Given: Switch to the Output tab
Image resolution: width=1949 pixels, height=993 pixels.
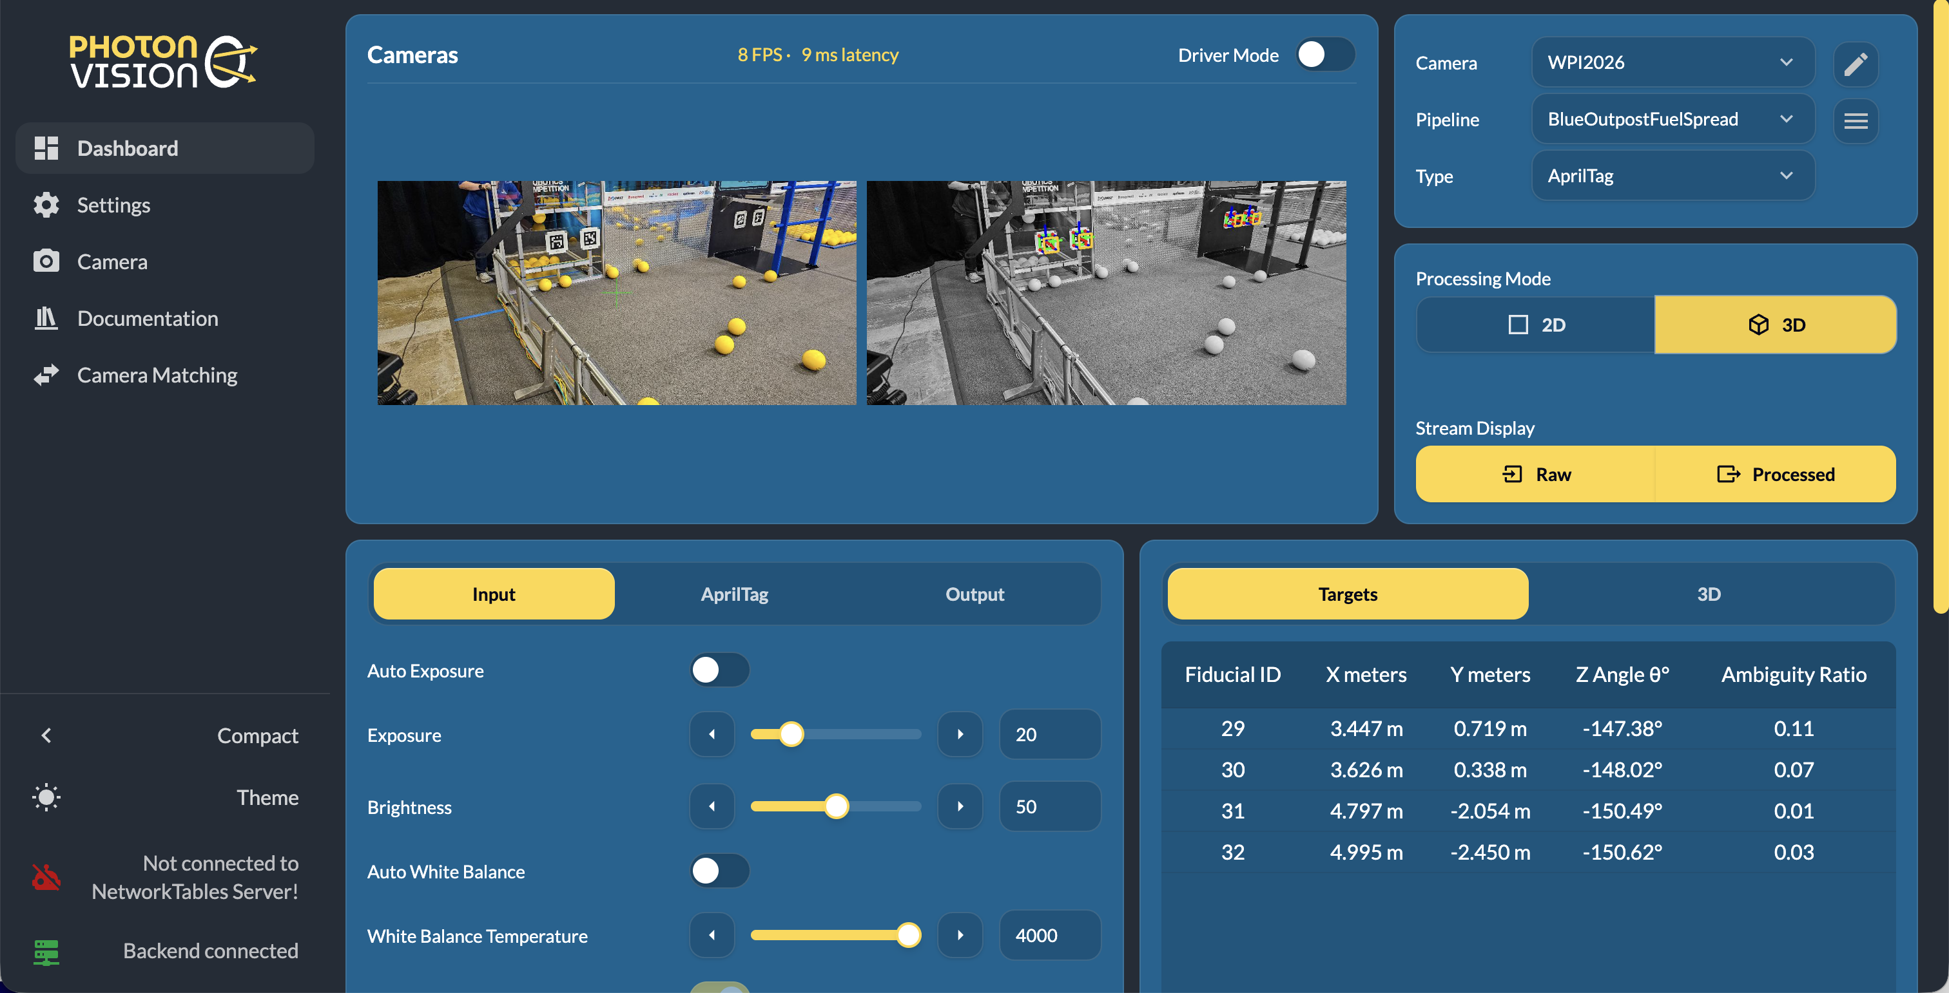Looking at the screenshot, I should pyautogui.click(x=974, y=594).
